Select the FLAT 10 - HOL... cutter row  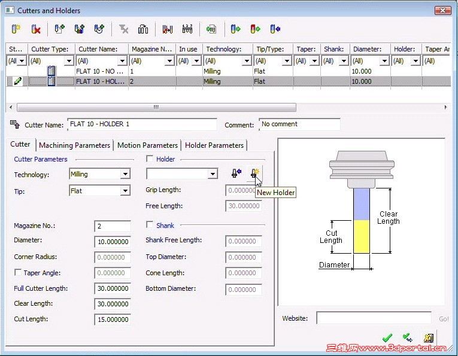coord(229,81)
